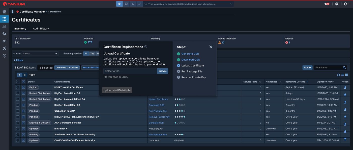Open the Home icon in left sidebar
The height and width of the screenshot is (150, 353).
(x=4, y=12)
